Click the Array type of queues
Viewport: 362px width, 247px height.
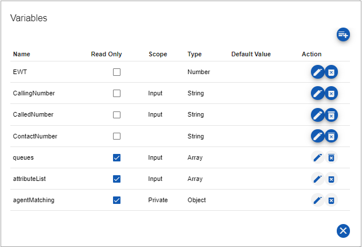(195, 157)
